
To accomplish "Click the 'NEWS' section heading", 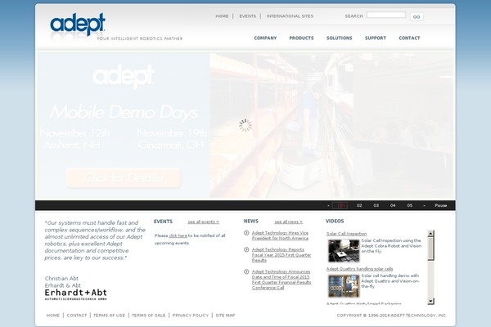I will [251, 221].
